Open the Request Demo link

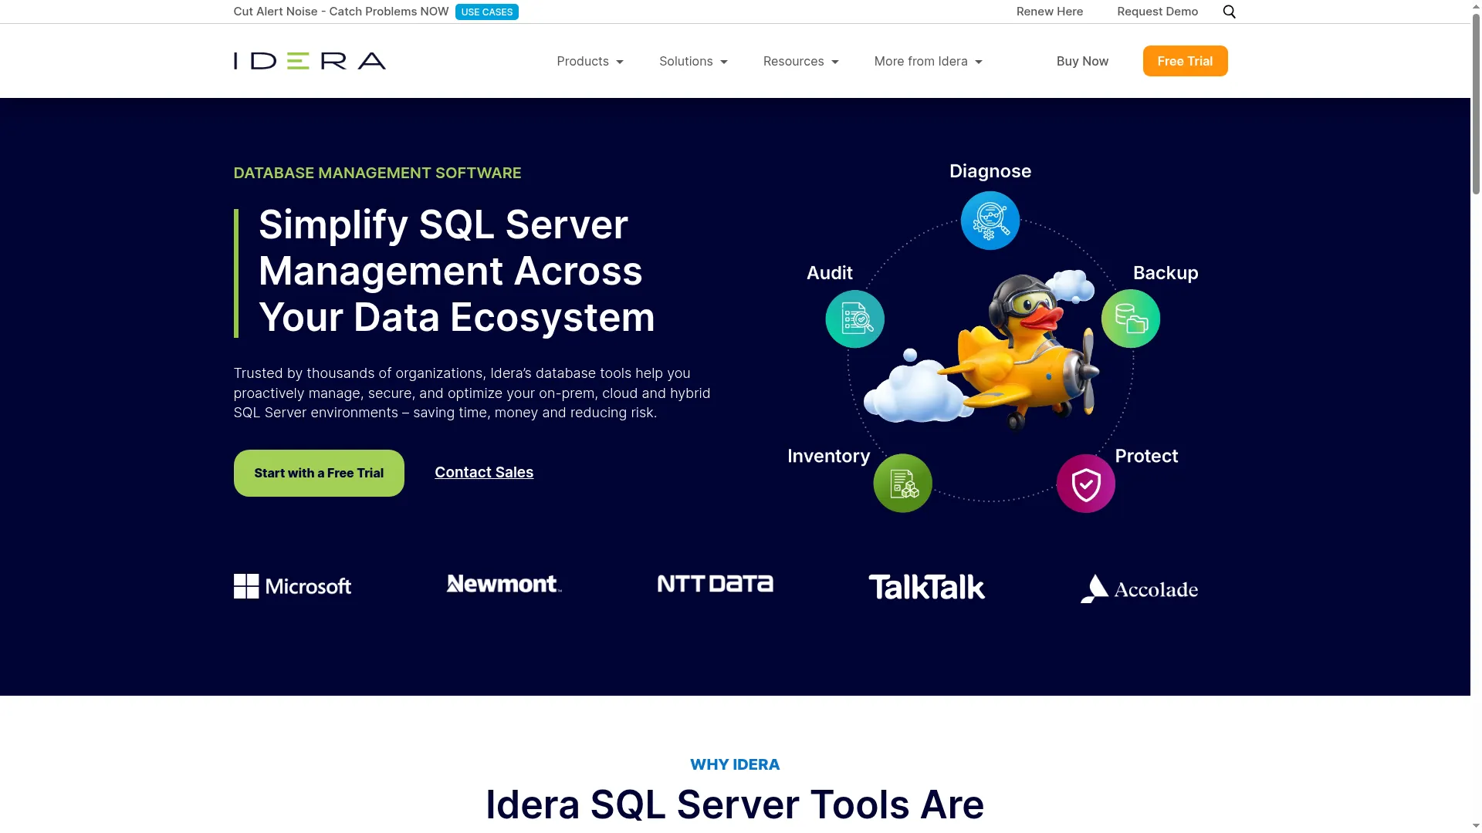click(1157, 12)
